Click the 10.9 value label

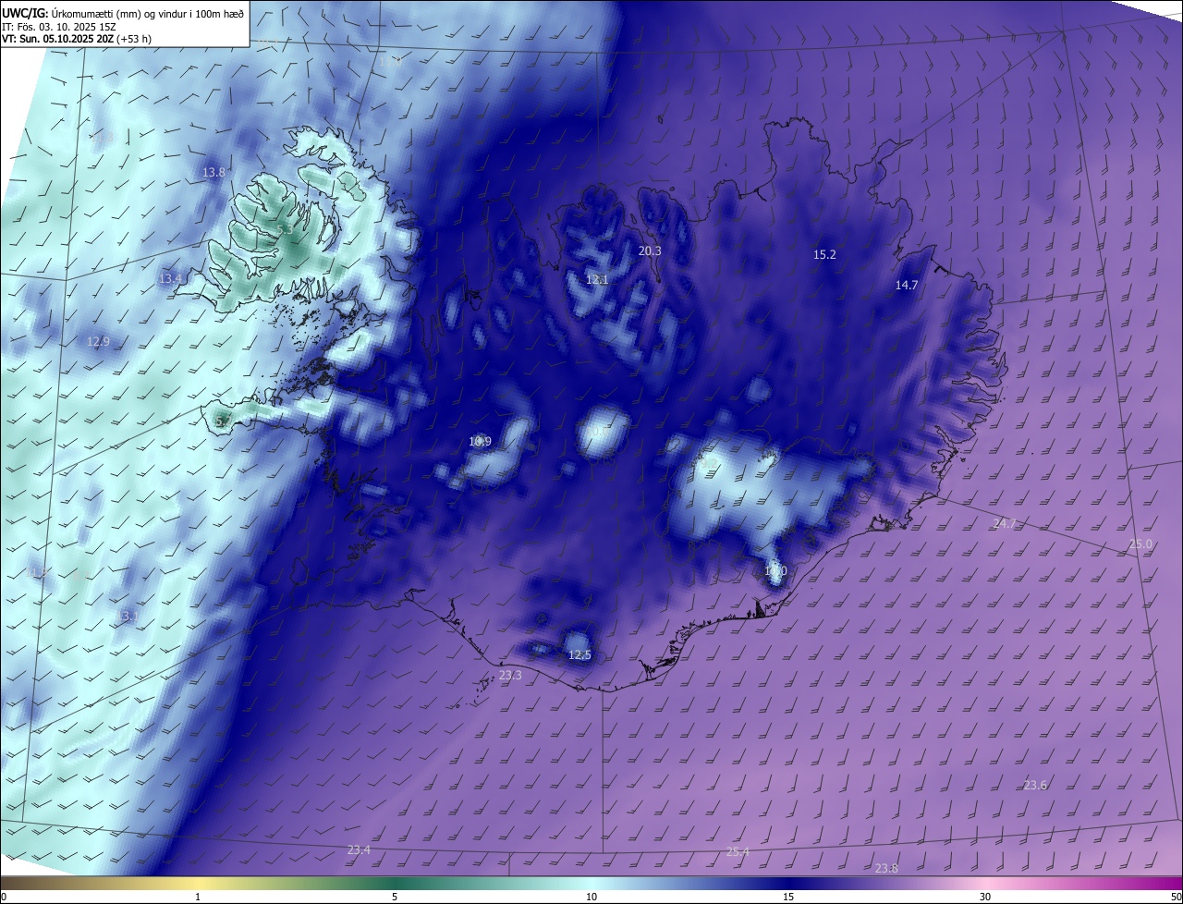(480, 441)
